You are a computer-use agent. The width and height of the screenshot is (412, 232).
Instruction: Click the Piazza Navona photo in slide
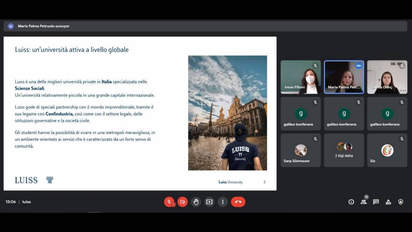click(x=228, y=113)
